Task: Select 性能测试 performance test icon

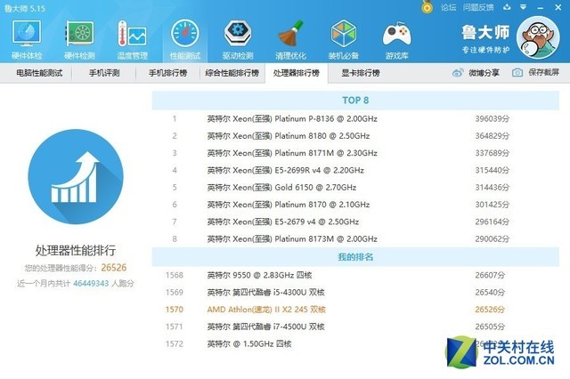Action: click(x=185, y=40)
